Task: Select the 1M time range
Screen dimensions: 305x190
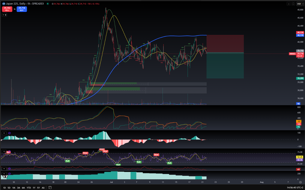Action: point(14,188)
